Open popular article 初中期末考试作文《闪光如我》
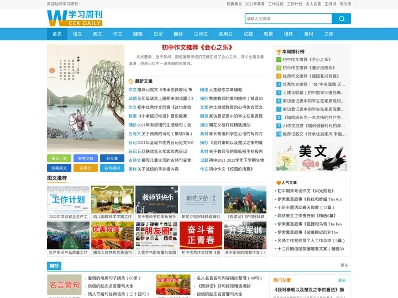 [305, 191]
